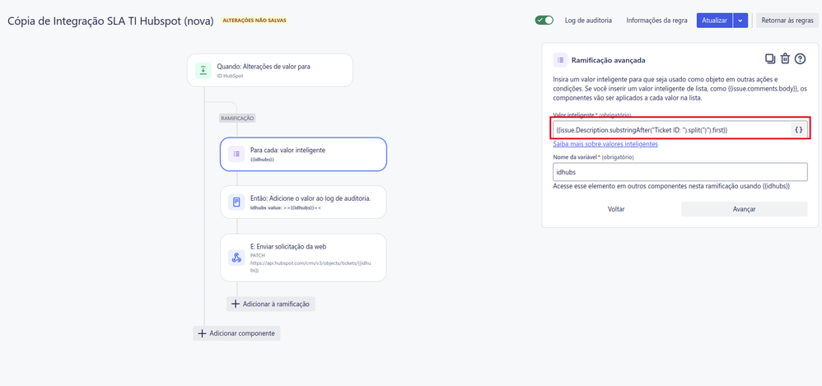Click the ID HubSpot subtitle text

pyautogui.click(x=230, y=76)
